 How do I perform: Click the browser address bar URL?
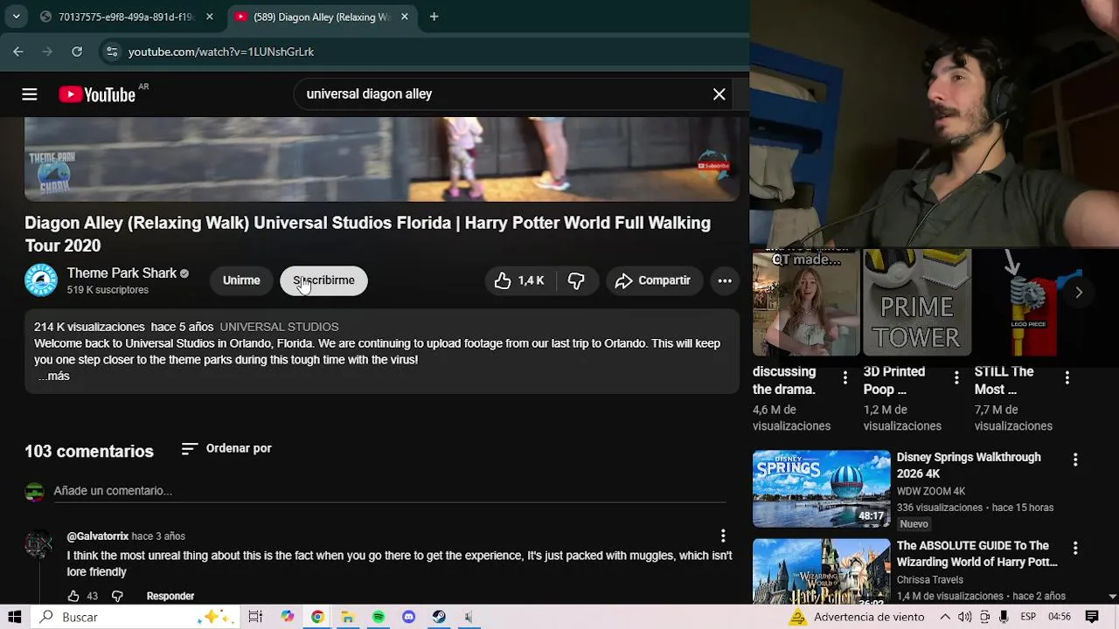click(x=221, y=52)
